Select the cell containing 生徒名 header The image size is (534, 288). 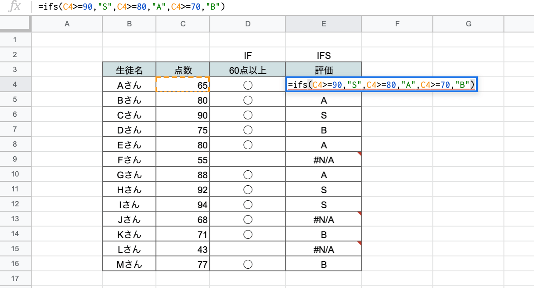point(129,70)
